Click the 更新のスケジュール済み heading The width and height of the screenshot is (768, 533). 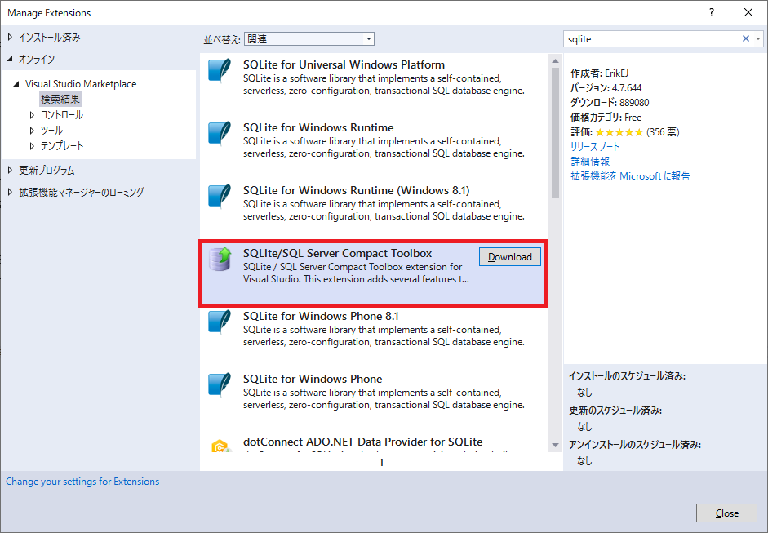[615, 410]
